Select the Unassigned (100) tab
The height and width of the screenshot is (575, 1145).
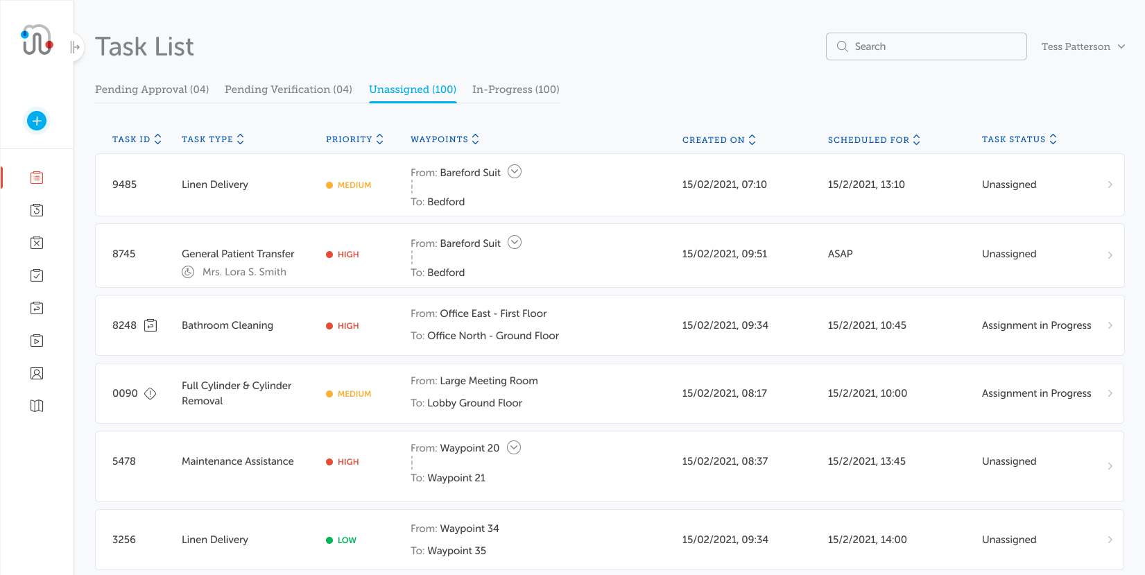[x=413, y=89]
